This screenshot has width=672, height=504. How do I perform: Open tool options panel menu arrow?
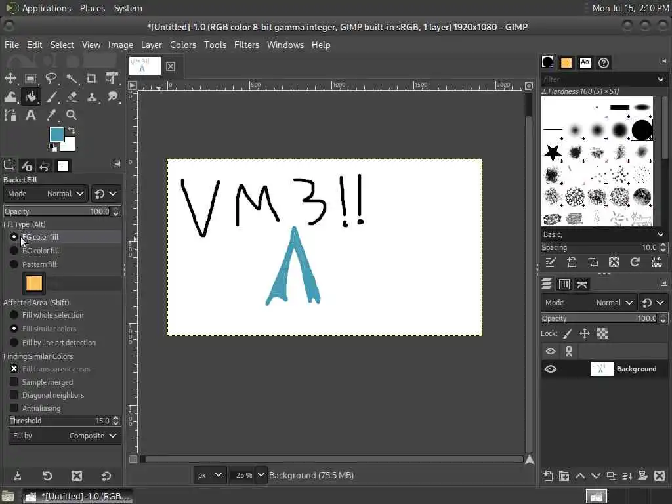(x=117, y=164)
